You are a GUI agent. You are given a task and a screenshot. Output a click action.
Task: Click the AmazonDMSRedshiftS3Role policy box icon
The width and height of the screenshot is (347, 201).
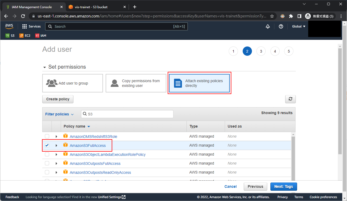65,136
